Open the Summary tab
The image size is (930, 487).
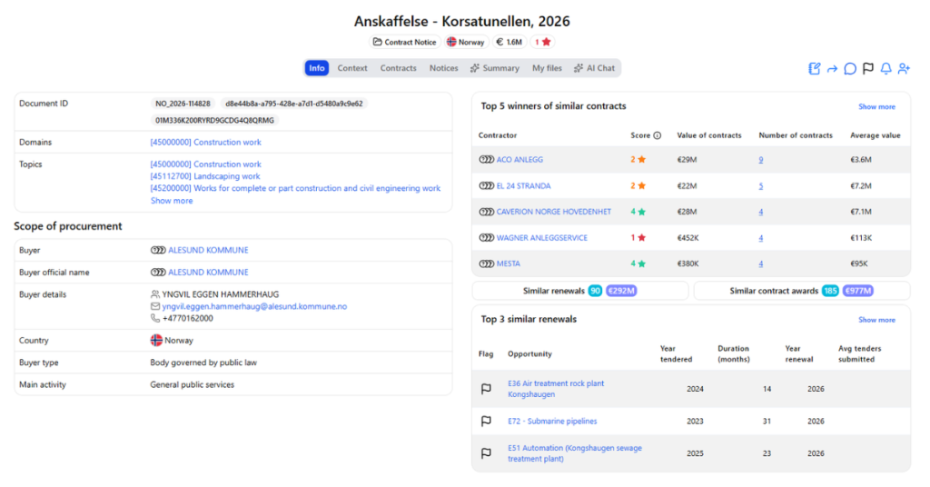click(495, 68)
